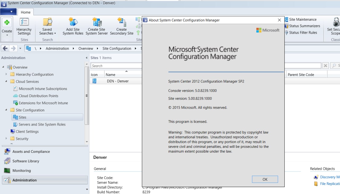Open Status Filter Rules in ribbon
The height and width of the screenshot is (194, 340).
pos(301,33)
